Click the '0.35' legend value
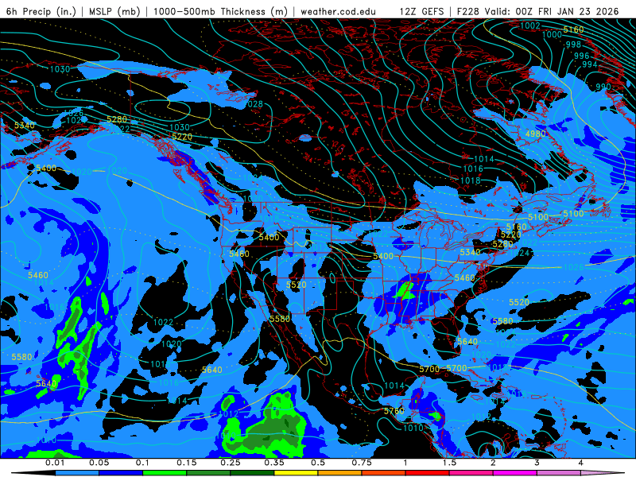636x477 pixels. pos(274,463)
